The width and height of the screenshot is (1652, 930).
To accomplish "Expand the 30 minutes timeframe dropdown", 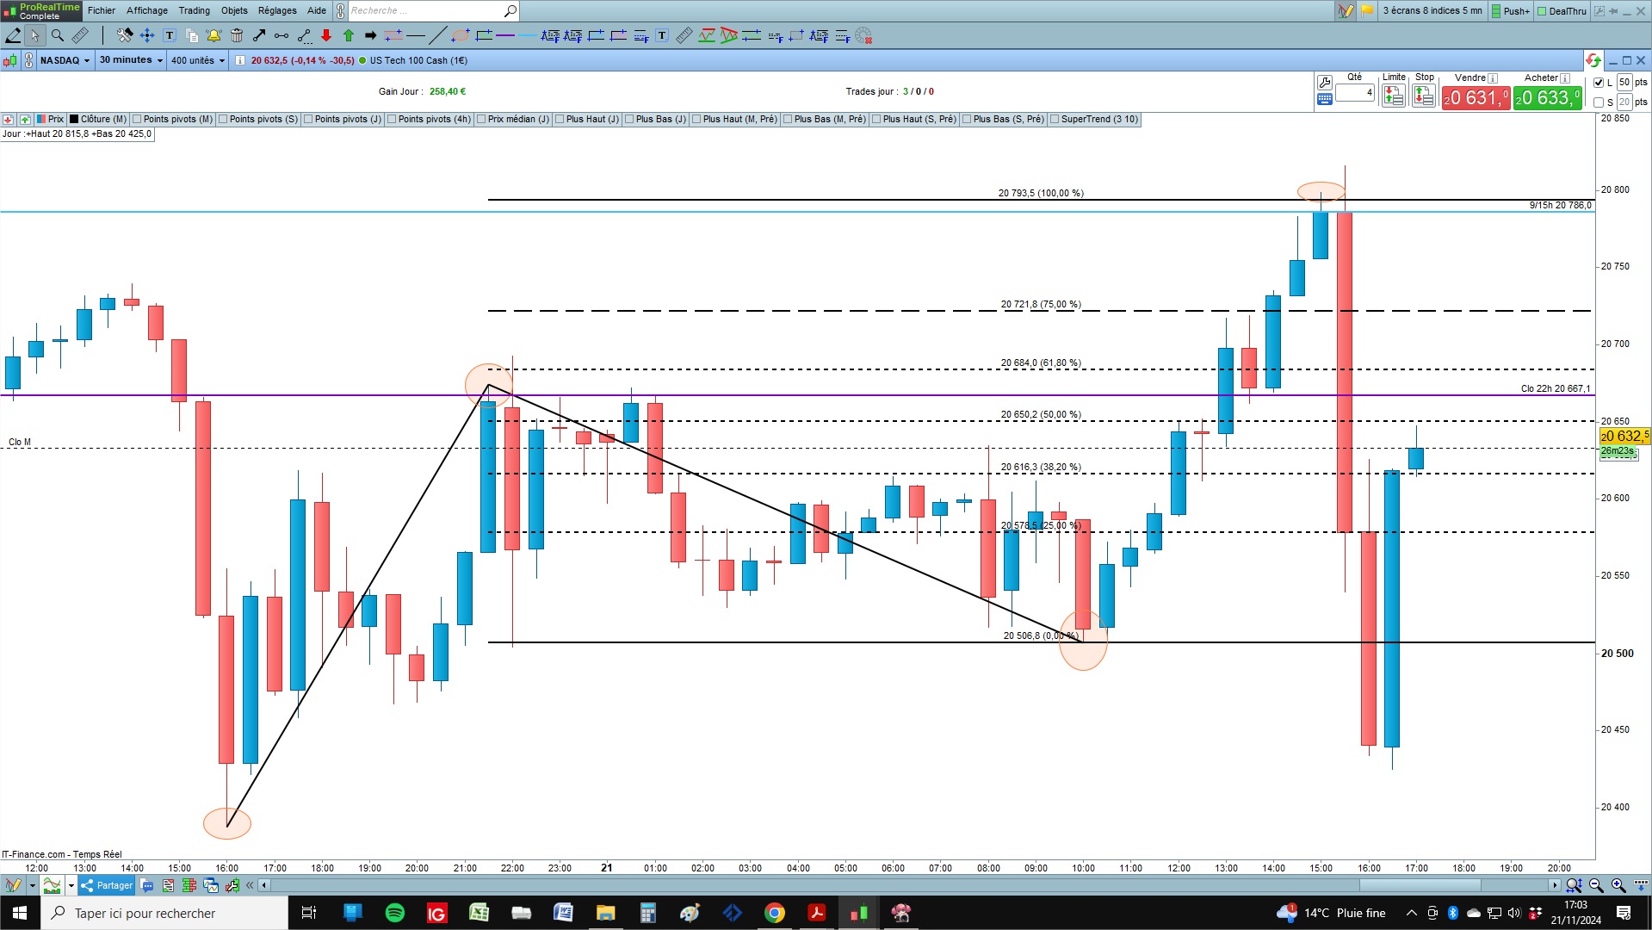I will (x=131, y=60).
